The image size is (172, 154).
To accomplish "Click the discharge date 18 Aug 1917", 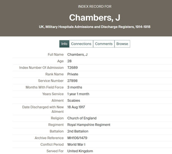I will point(76,107).
